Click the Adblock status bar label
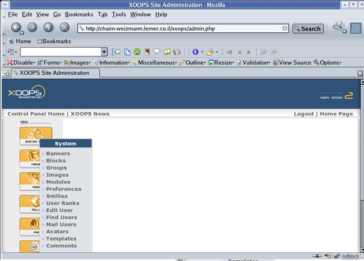Viewport: 364px width, 261px height. pos(350,256)
